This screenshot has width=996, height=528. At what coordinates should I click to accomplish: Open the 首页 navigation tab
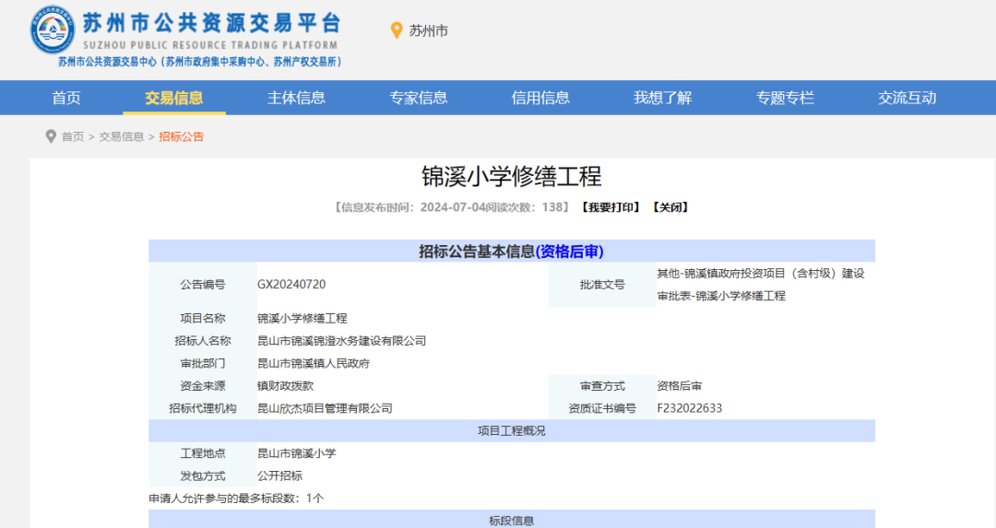[66, 98]
